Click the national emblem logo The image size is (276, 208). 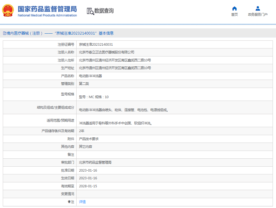[8, 10]
